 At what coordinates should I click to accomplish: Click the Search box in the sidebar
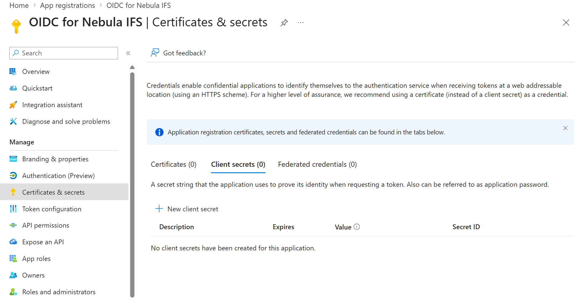pos(64,53)
